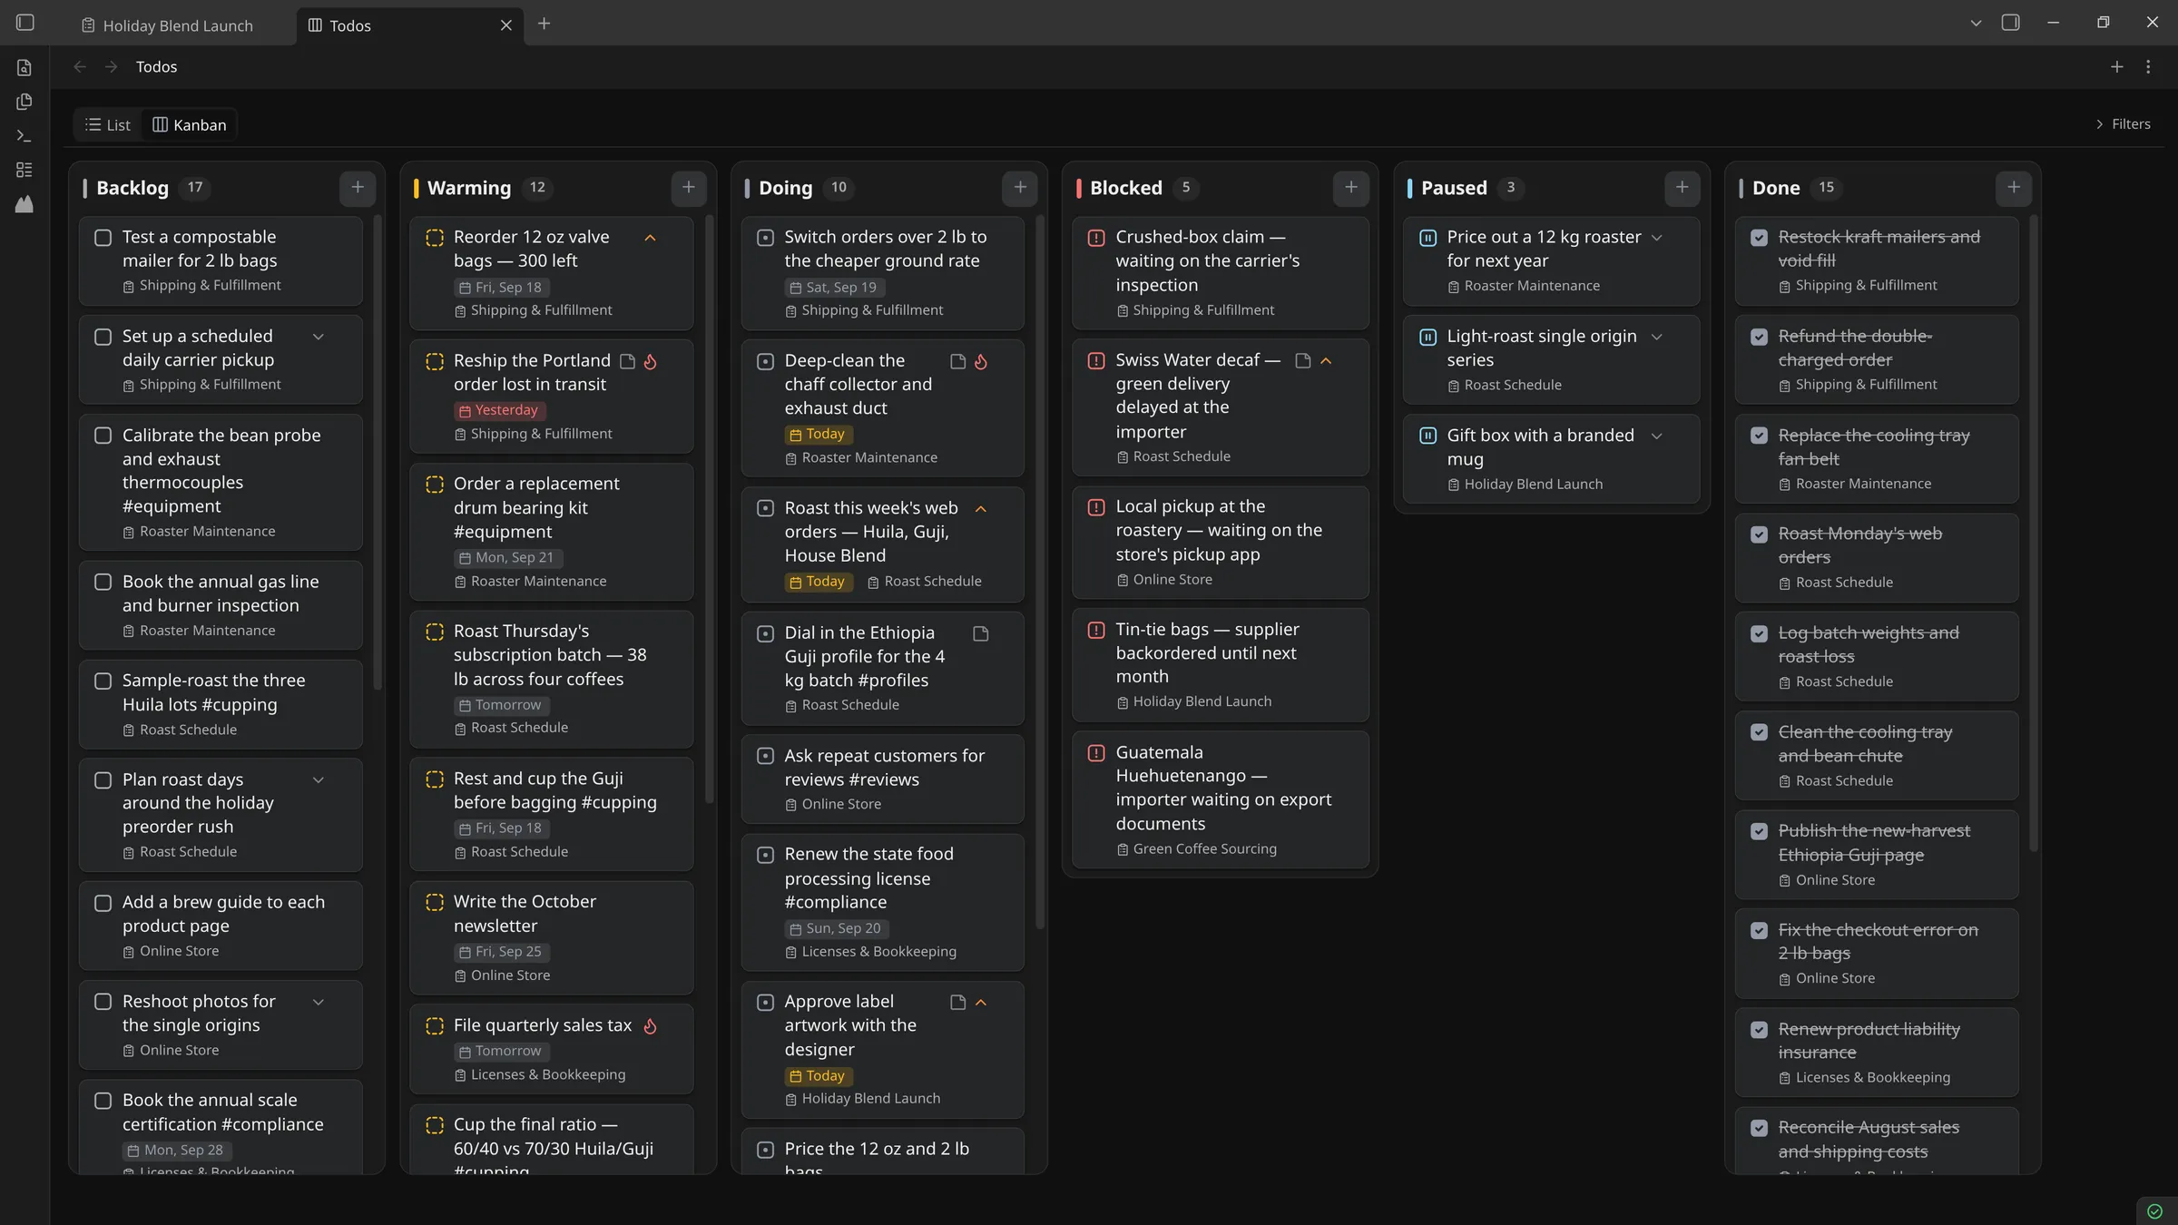Add a card to the Warming column
2178x1225 pixels.
coord(689,188)
